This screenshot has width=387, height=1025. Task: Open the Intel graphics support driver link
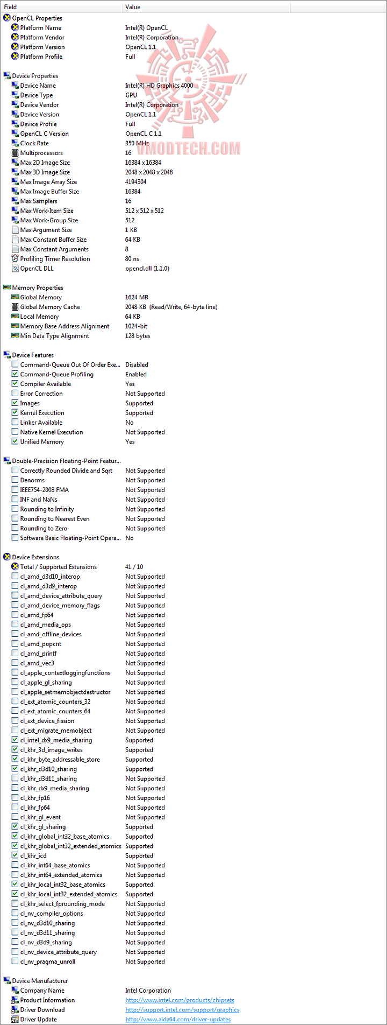[x=182, y=1010]
